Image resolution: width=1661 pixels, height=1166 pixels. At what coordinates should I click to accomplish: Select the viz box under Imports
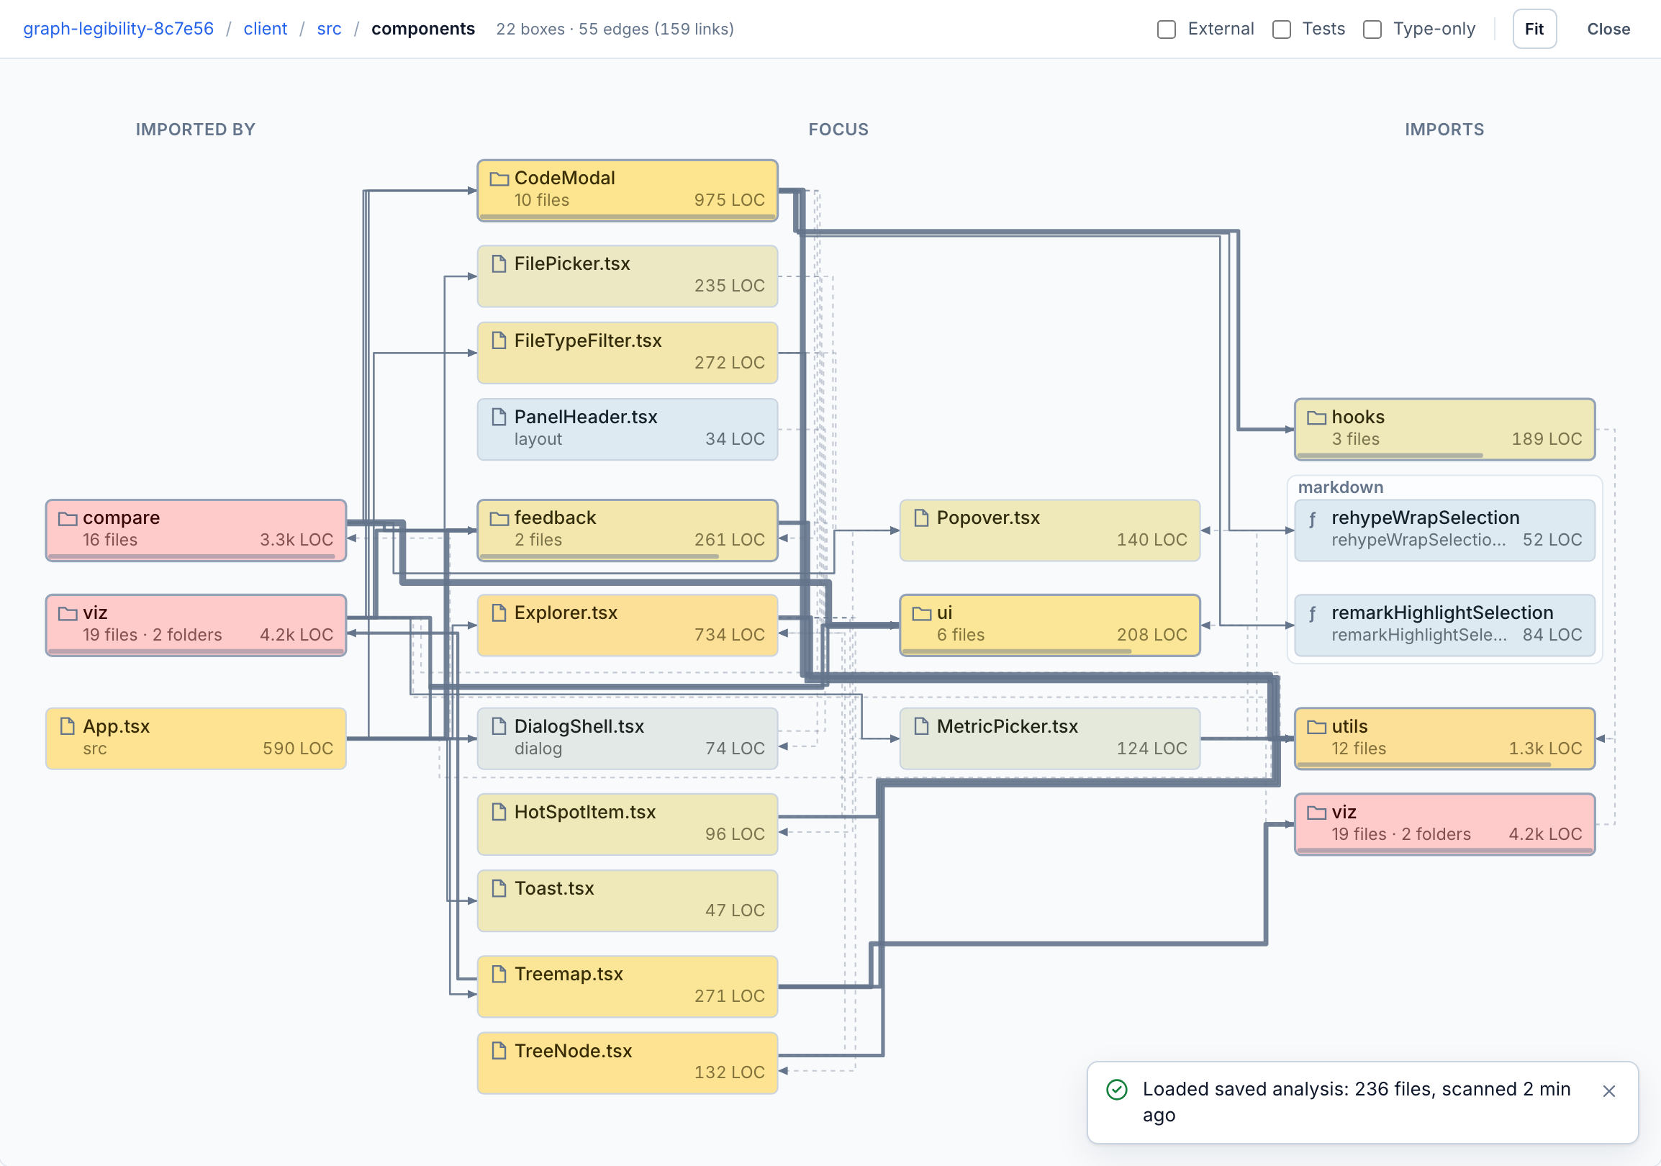click(x=1444, y=825)
